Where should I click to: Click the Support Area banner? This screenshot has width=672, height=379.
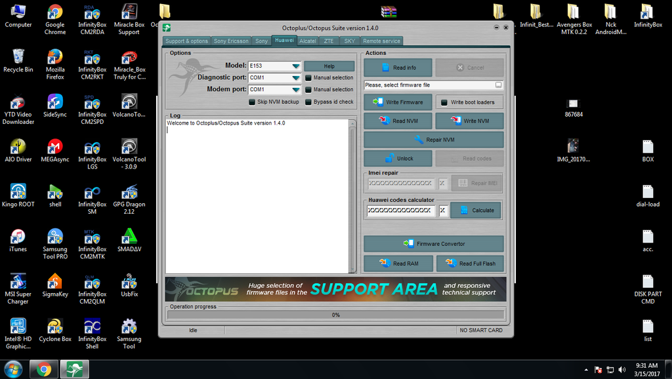click(x=335, y=289)
